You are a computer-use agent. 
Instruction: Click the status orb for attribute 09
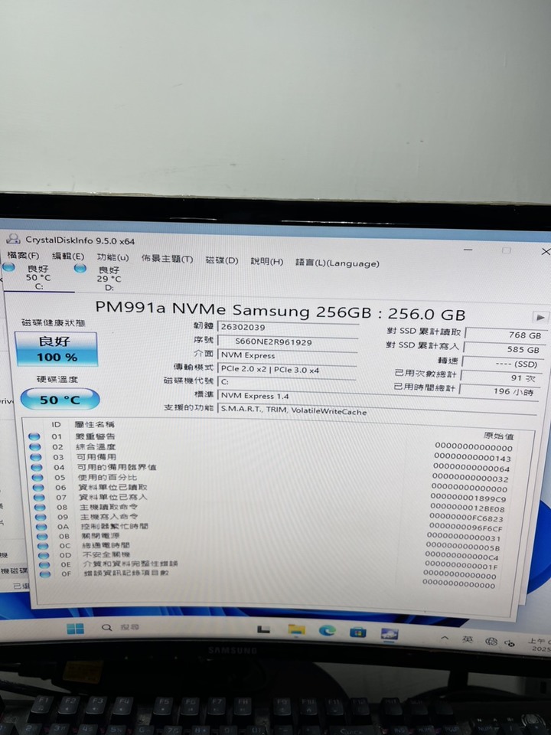(41, 517)
